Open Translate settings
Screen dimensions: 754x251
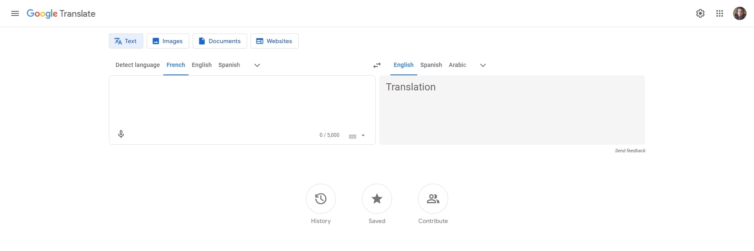pyautogui.click(x=700, y=13)
